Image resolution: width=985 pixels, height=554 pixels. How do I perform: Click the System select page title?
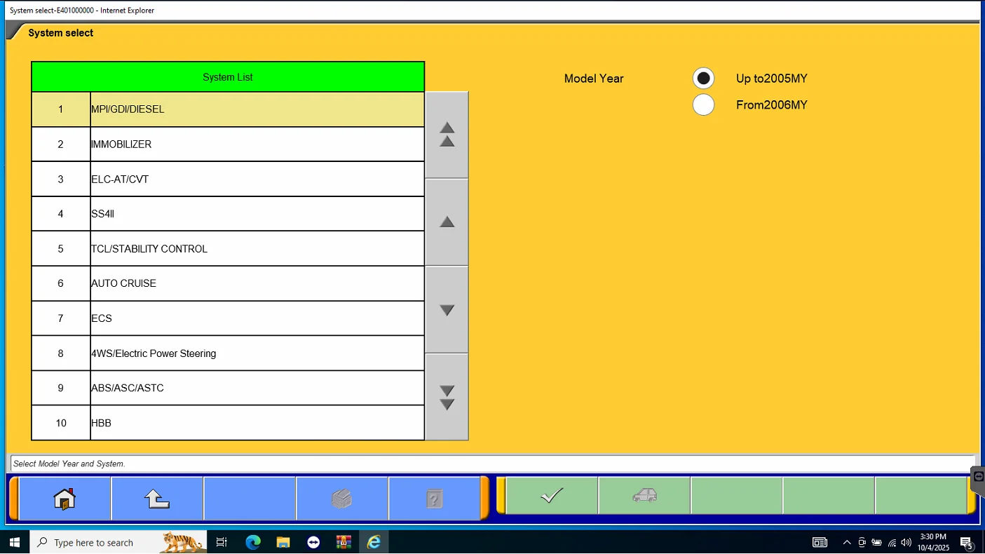coord(61,33)
